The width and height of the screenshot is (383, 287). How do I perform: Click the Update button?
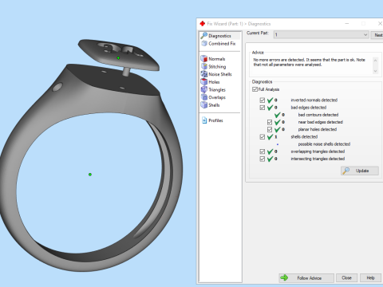360,171
